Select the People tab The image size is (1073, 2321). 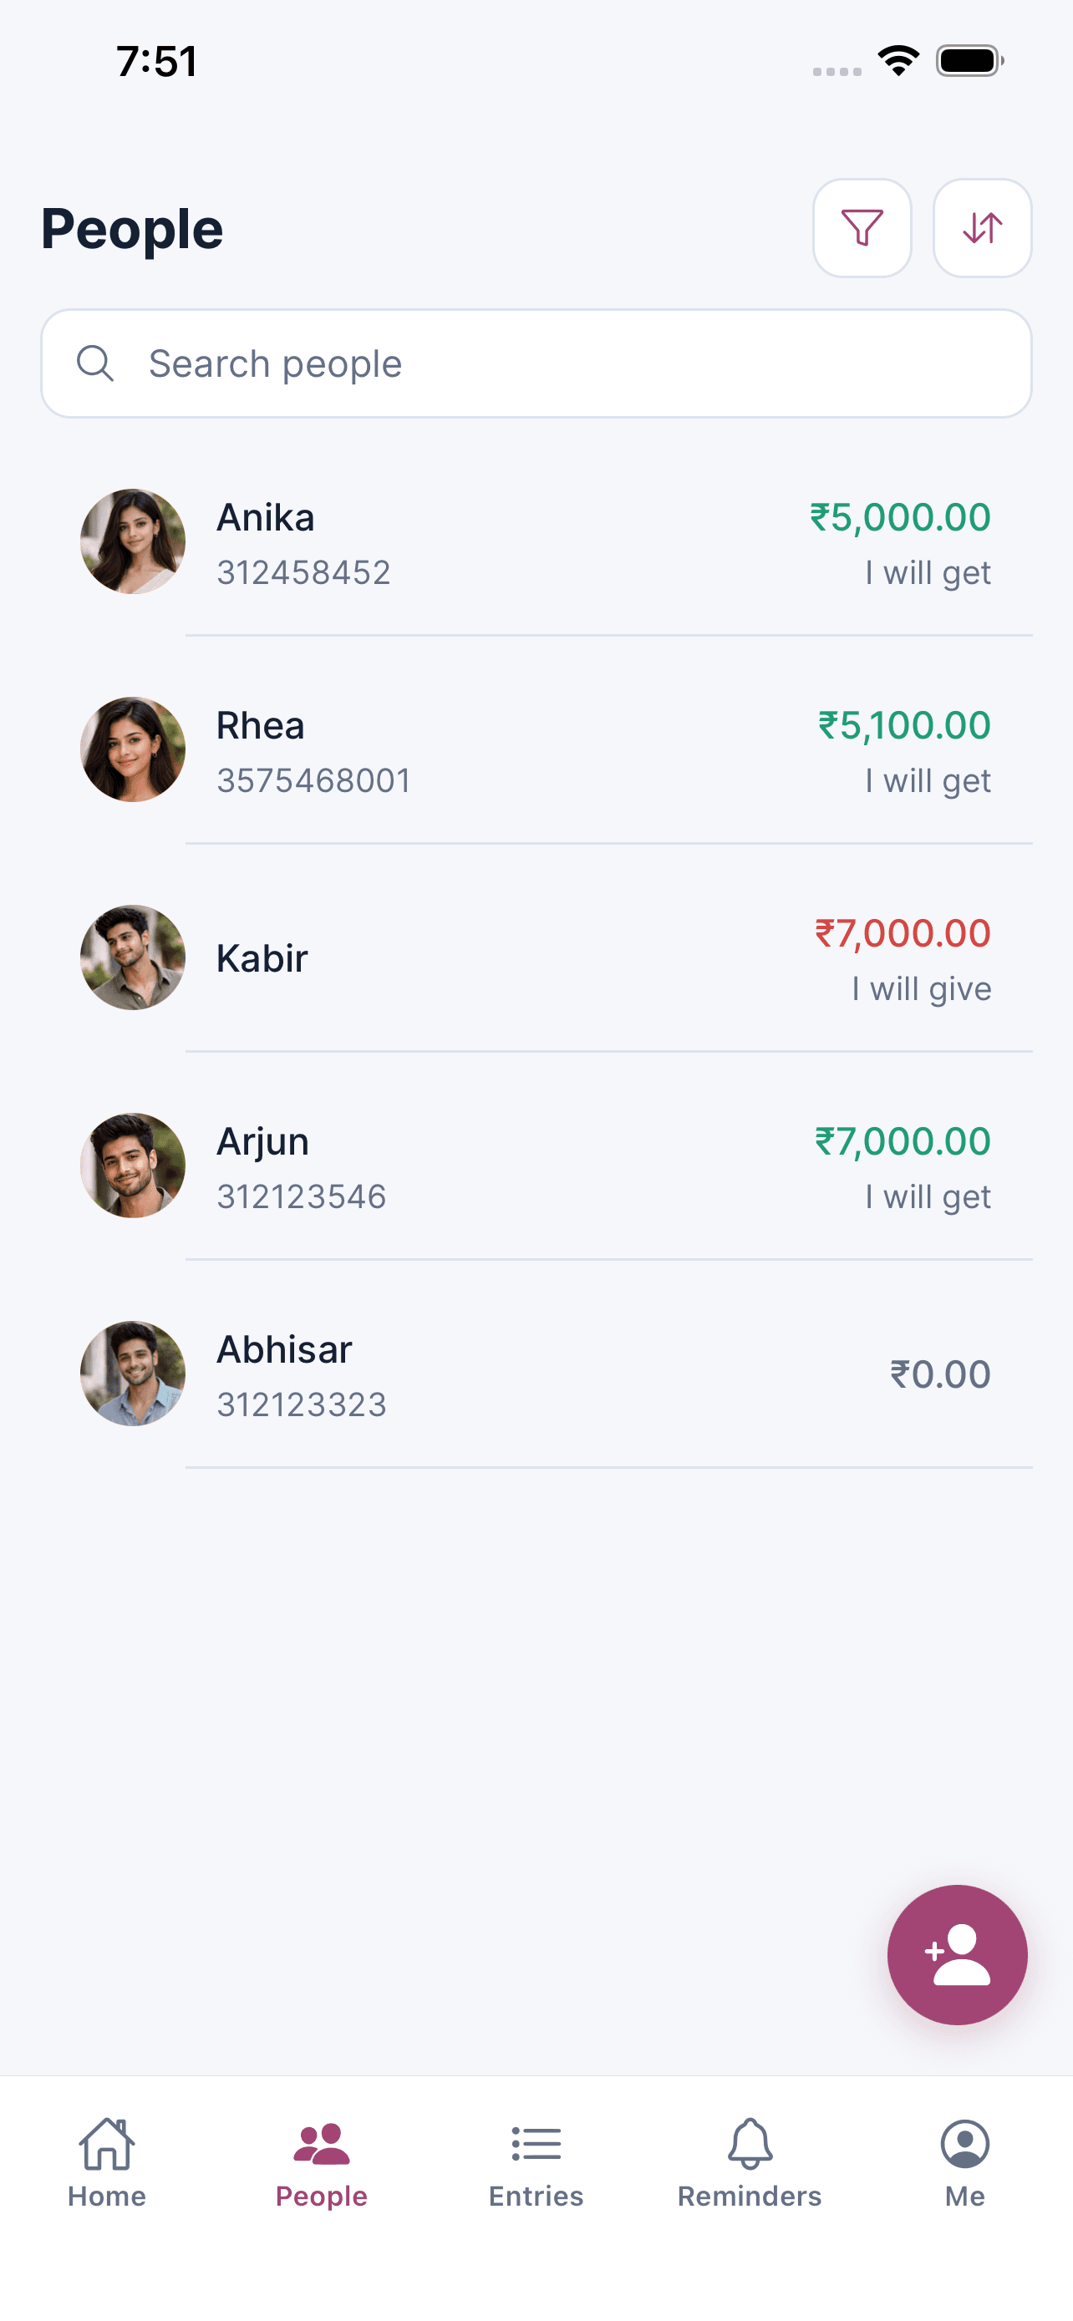coord(322,2161)
